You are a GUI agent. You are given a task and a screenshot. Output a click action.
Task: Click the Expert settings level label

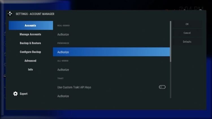[x=23, y=94]
